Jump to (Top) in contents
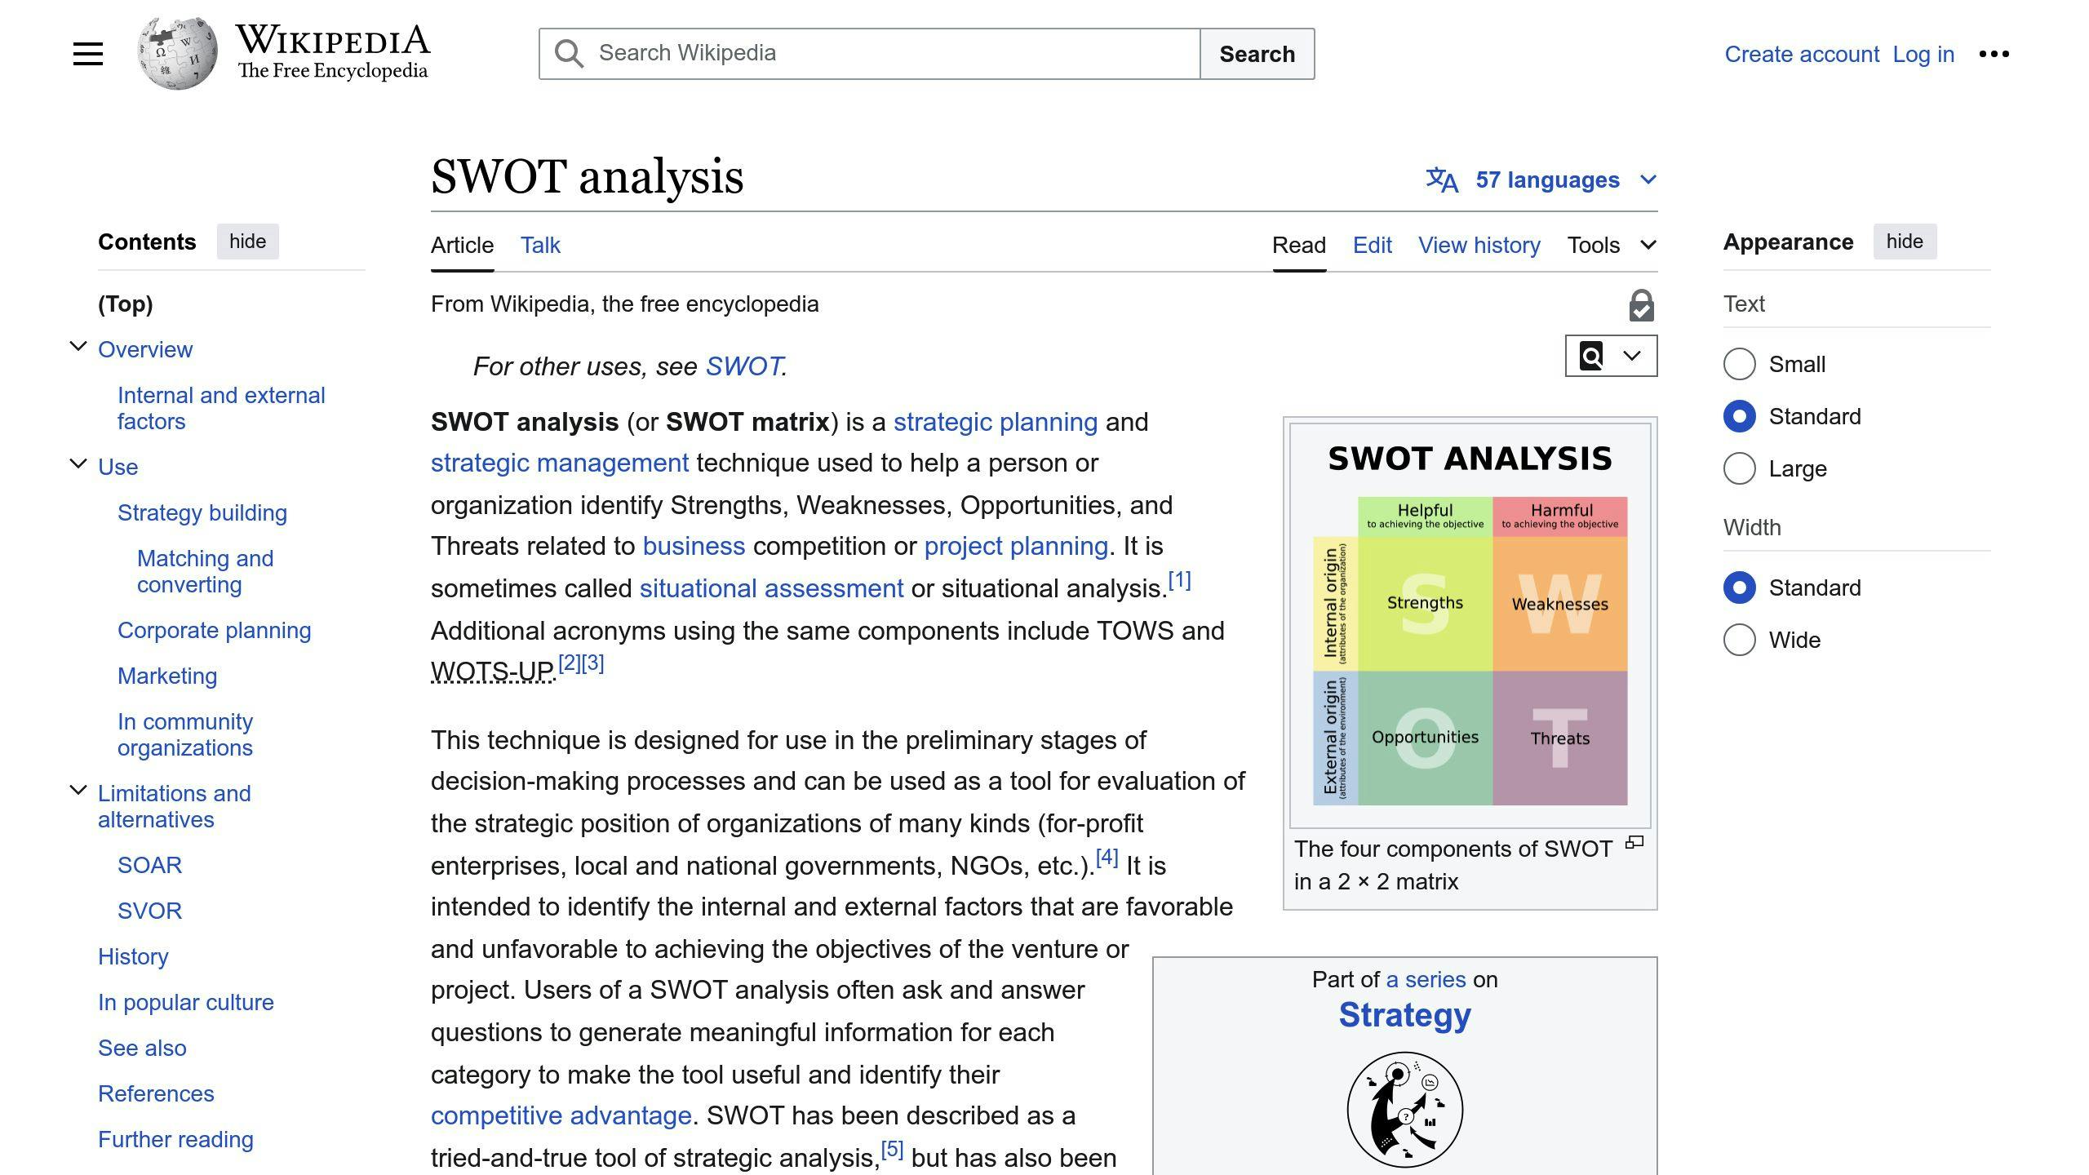Screen dimensions: 2089x1175 pos(125,304)
